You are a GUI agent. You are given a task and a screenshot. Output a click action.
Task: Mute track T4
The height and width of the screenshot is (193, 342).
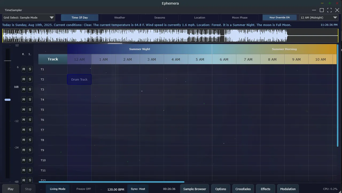click(x=24, y=100)
